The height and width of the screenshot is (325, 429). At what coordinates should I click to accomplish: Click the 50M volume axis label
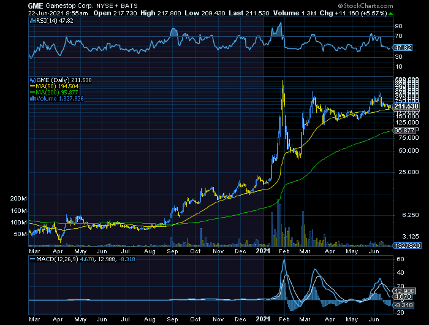pyautogui.click(x=20, y=234)
